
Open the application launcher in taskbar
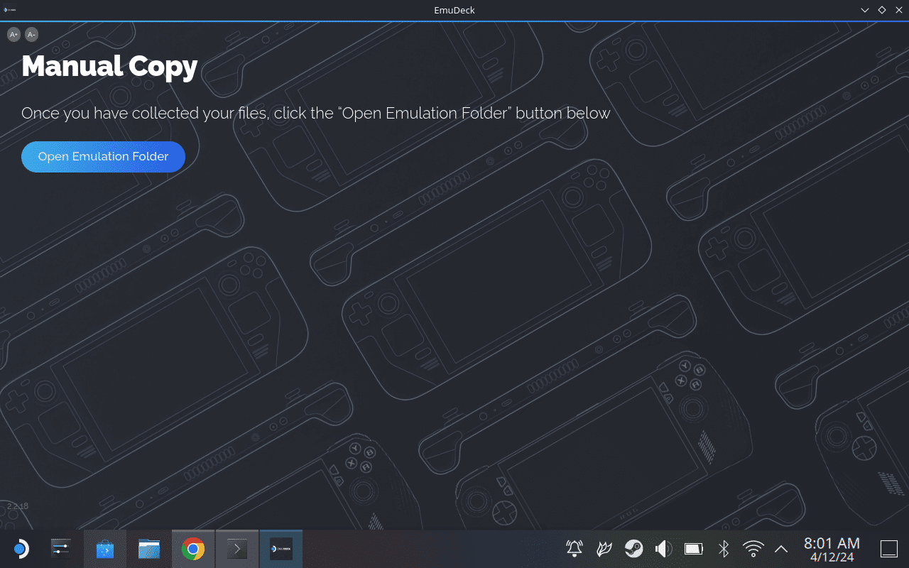coord(20,549)
